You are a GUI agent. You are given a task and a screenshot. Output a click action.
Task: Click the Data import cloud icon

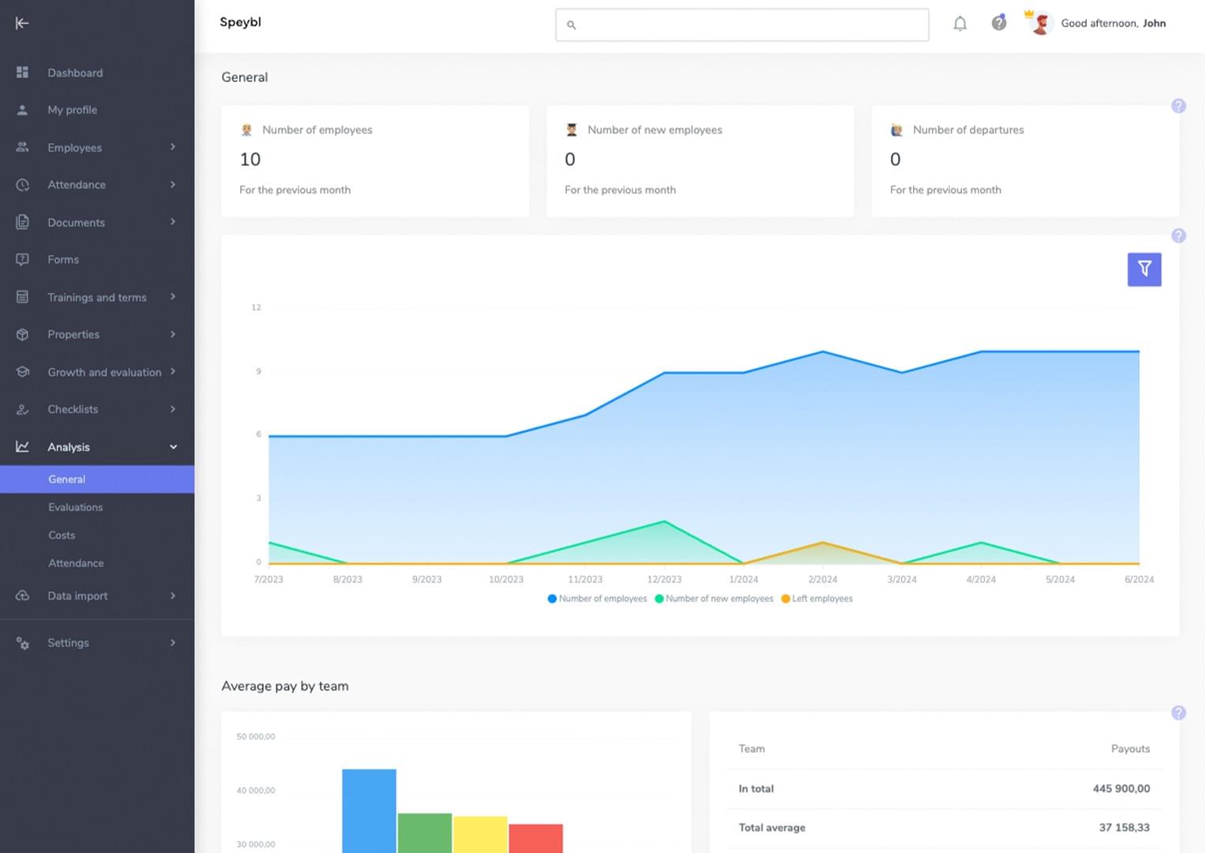pos(22,596)
